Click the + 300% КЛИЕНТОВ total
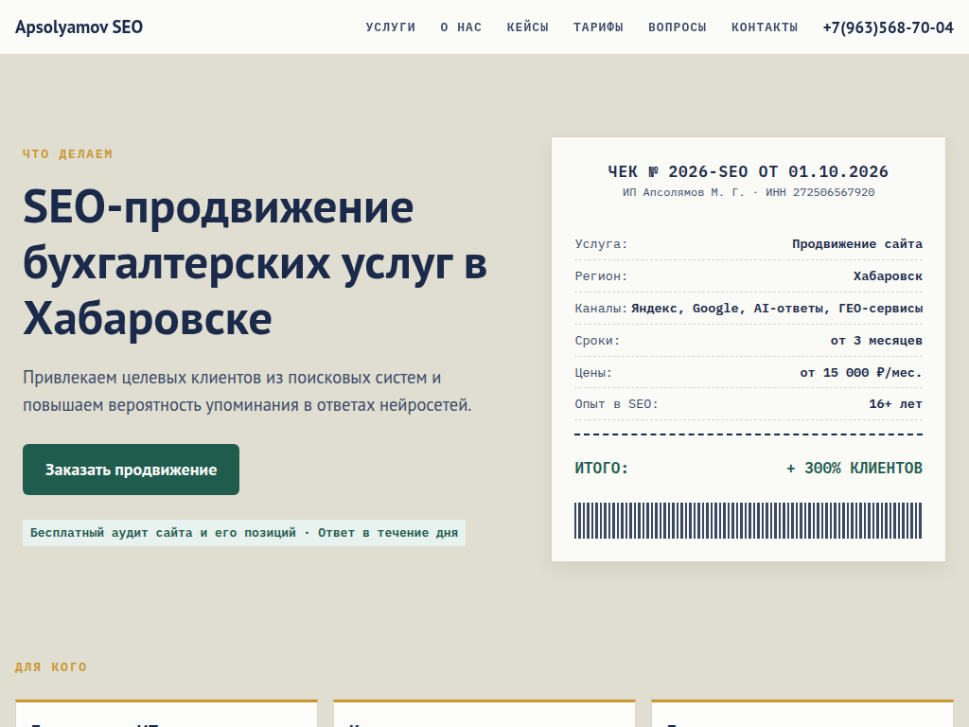 [x=854, y=468]
